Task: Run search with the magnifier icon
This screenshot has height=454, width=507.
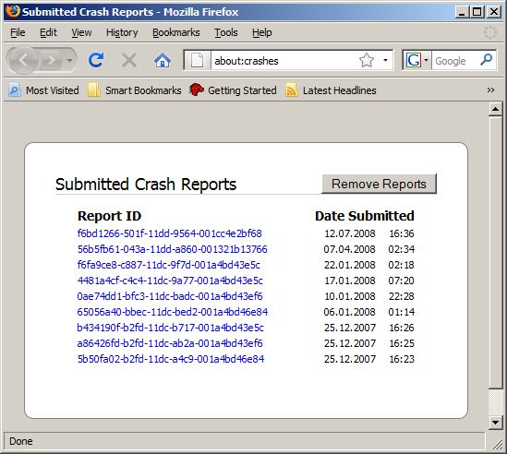Action: tap(487, 60)
